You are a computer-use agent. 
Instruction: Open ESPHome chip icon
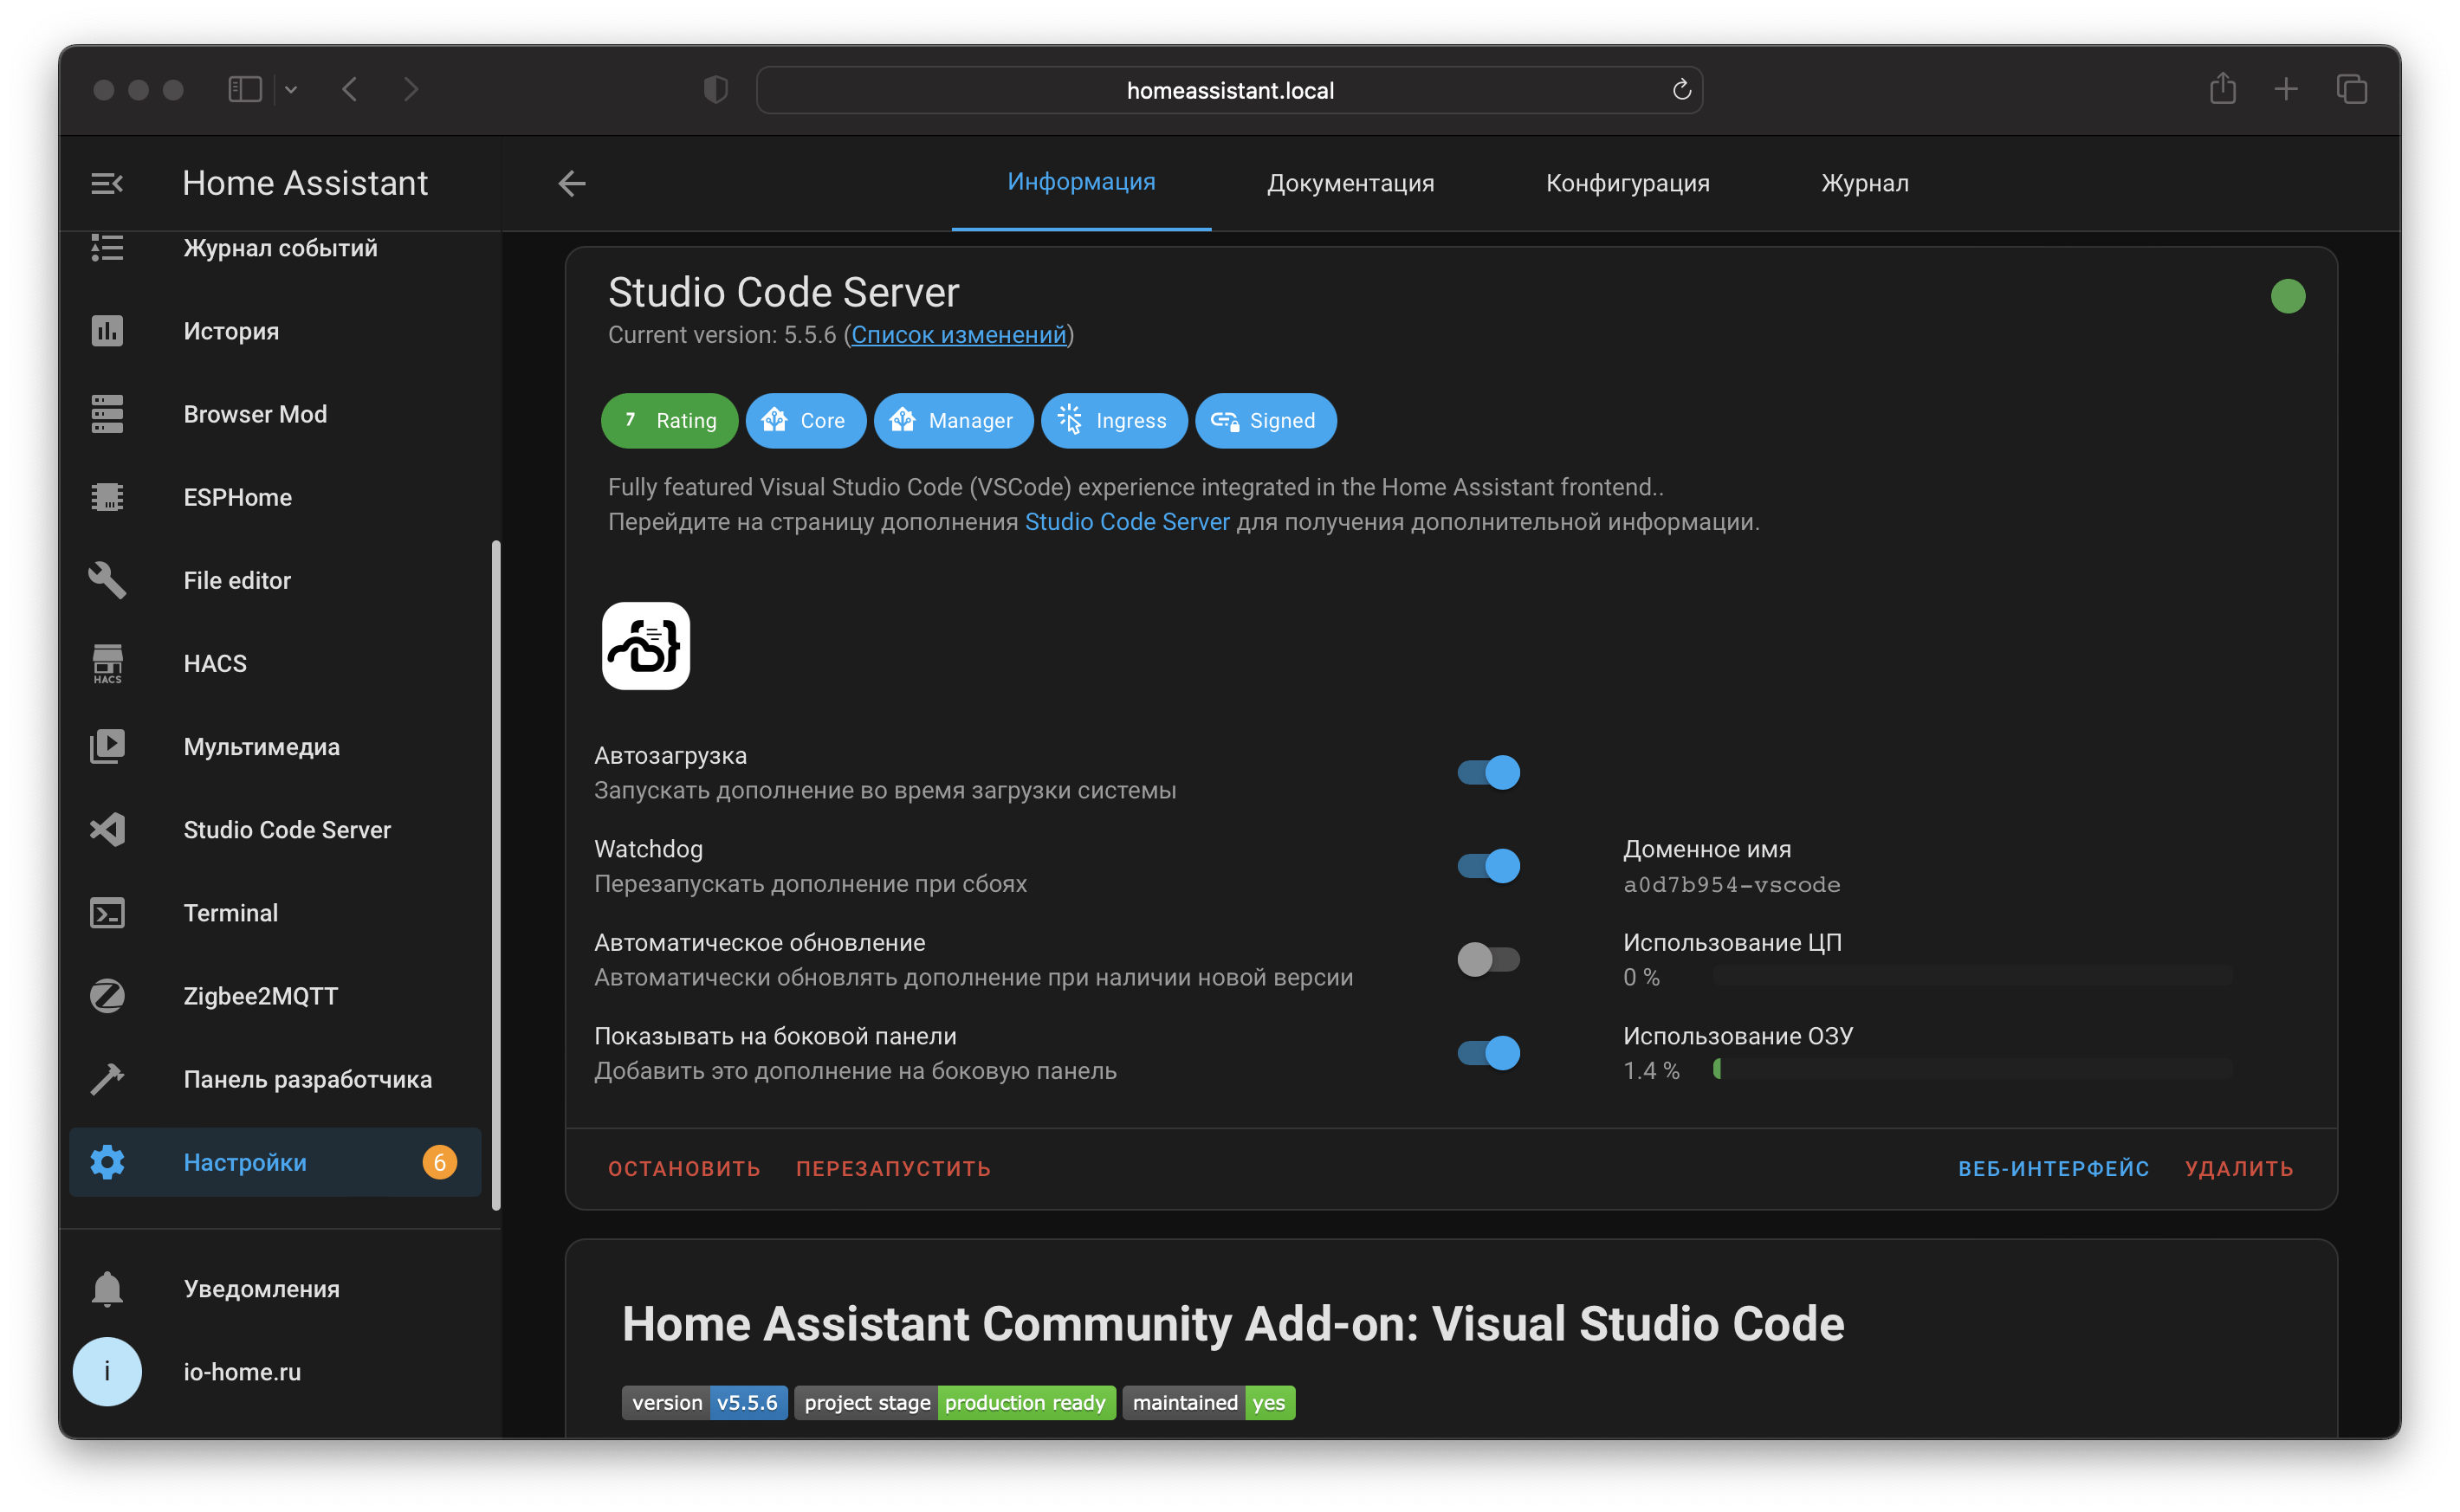[x=107, y=497]
